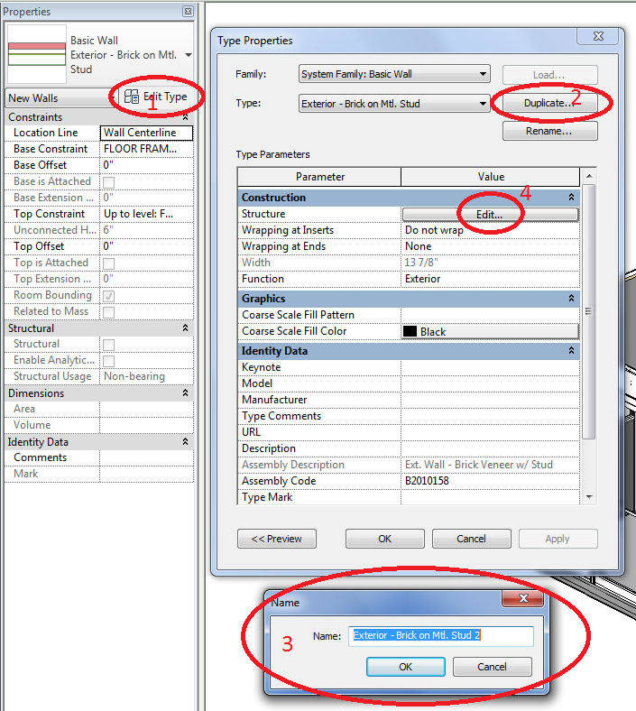Close the Type Properties dialog
This screenshot has width=636, height=711.
pos(598,36)
